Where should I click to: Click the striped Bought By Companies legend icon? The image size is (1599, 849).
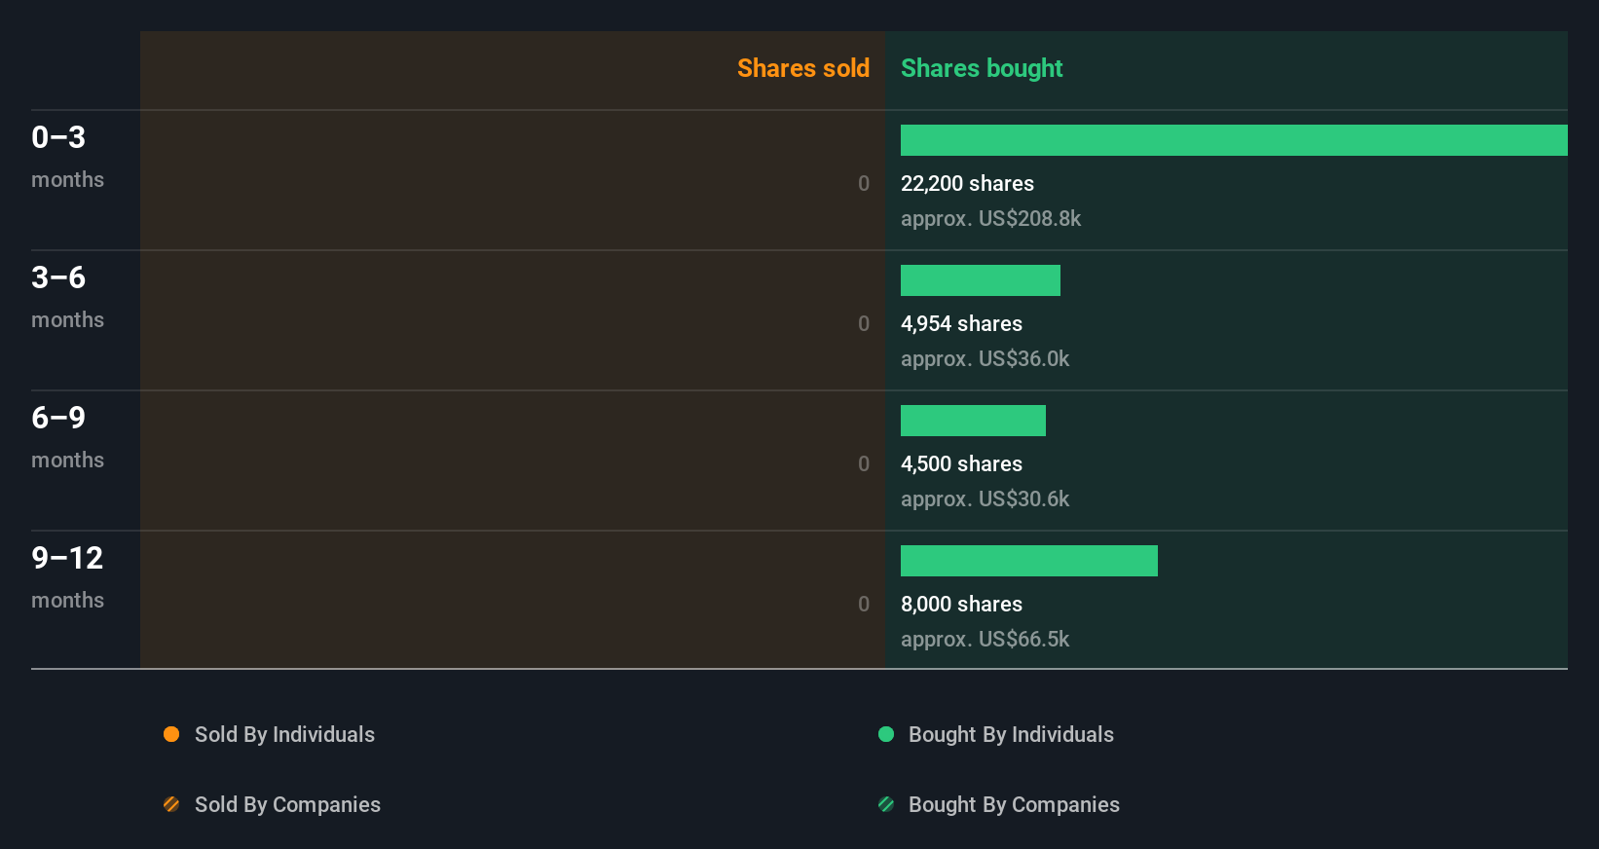(886, 804)
